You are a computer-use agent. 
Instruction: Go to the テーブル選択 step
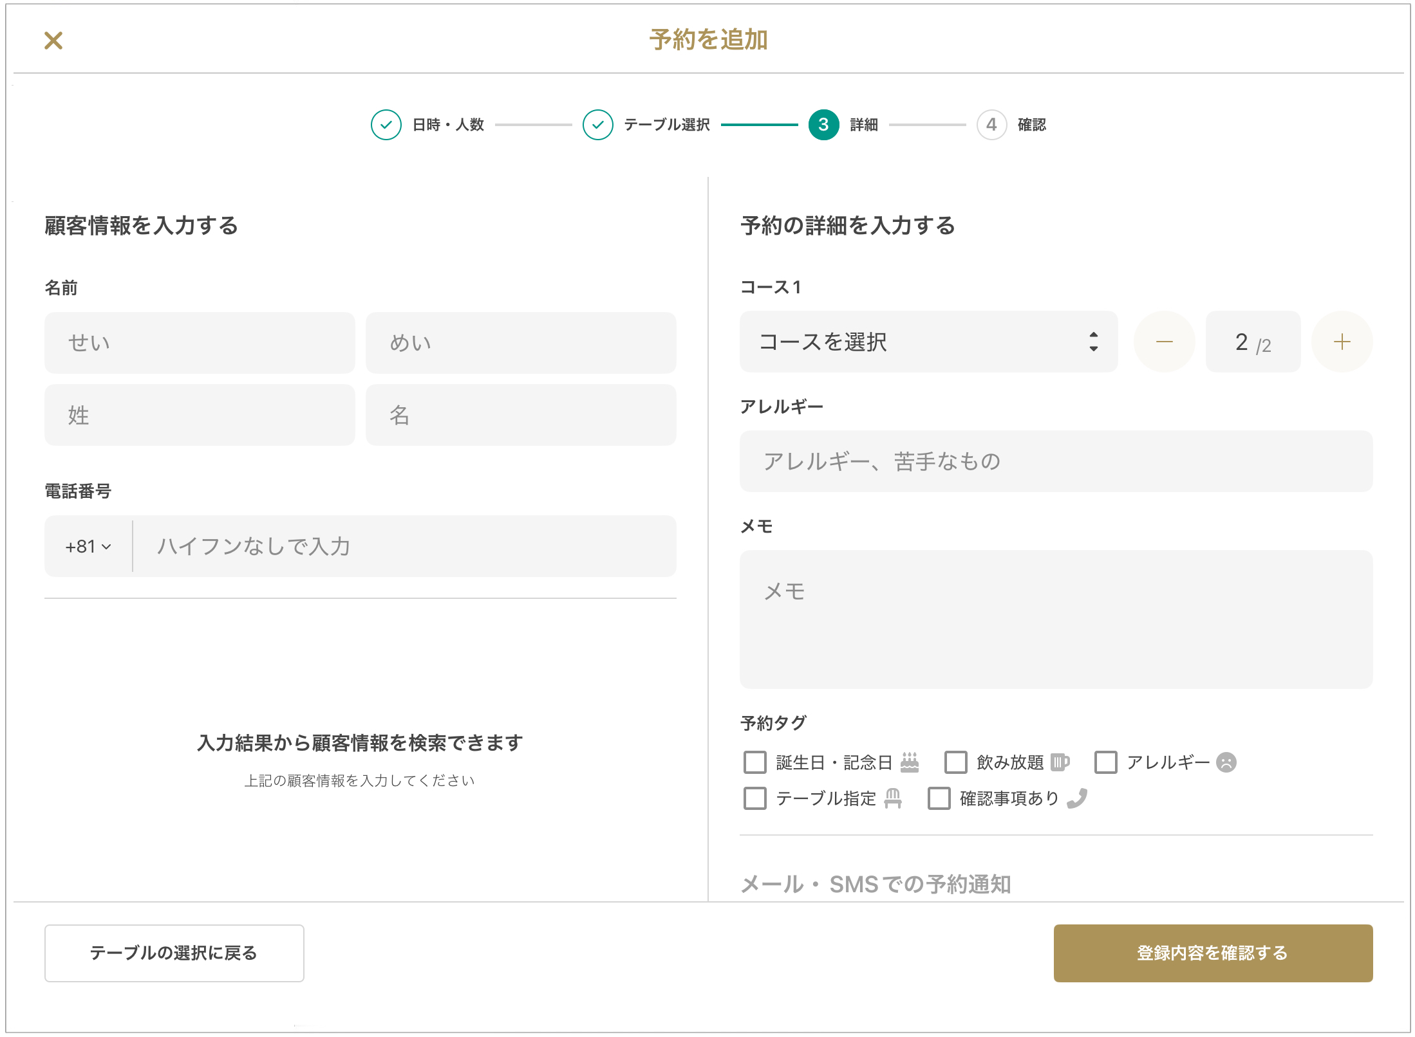[598, 125]
